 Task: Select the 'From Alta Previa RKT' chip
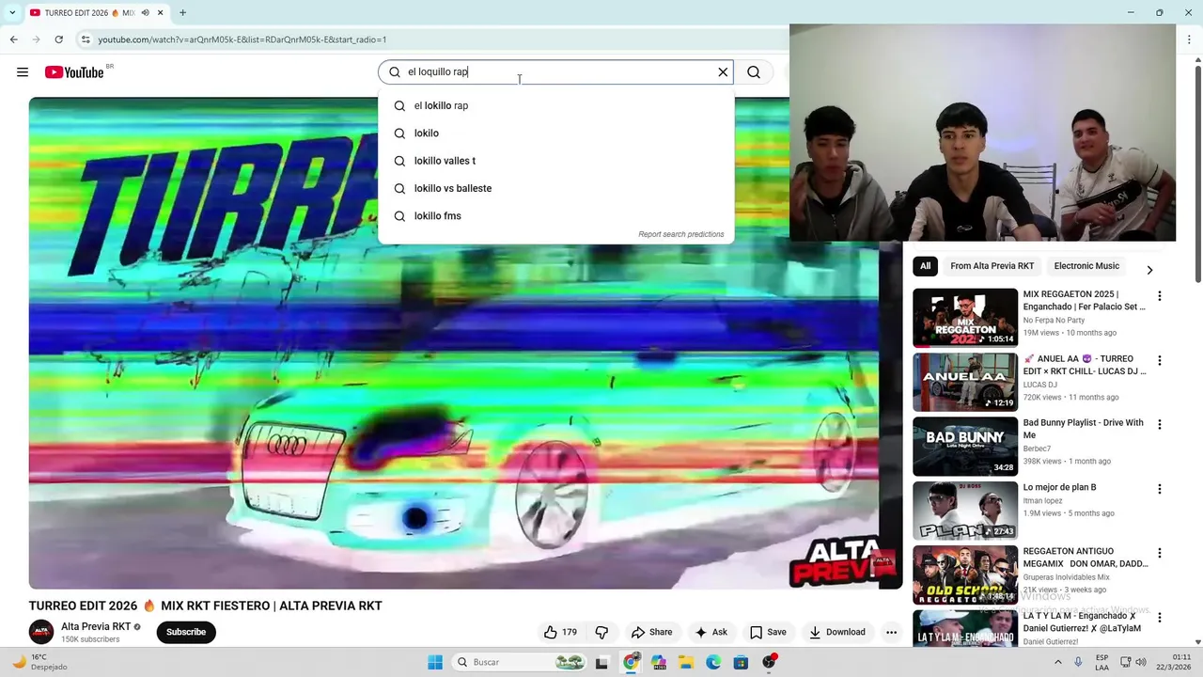(992, 266)
